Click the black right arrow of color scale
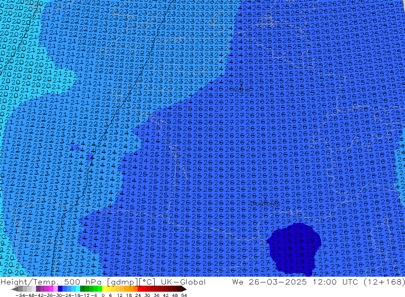Viewport: 405px width, 297px height. click(184, 289)
